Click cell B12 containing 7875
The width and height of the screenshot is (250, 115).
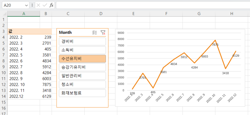pos(46,85)
